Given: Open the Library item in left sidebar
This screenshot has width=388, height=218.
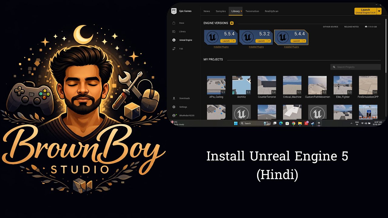Looking at the screenshot, I should (179, 31).
